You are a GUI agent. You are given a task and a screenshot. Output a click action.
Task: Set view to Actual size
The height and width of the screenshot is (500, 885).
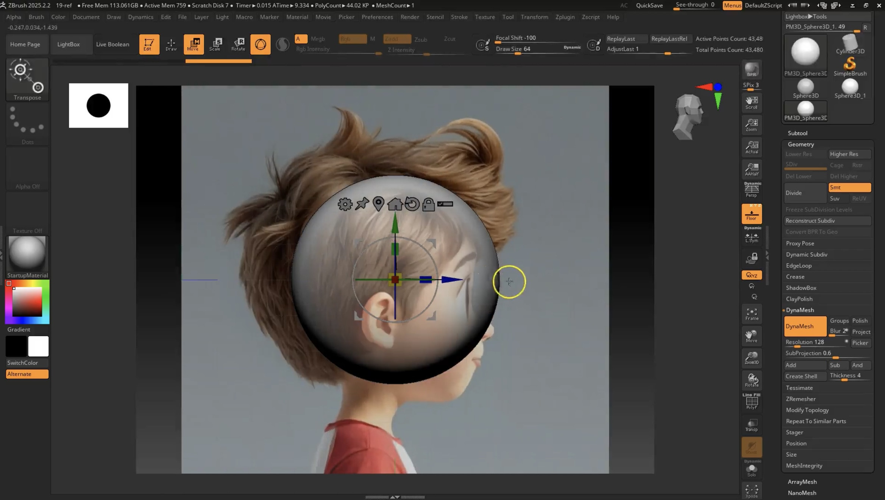point(752,147)
